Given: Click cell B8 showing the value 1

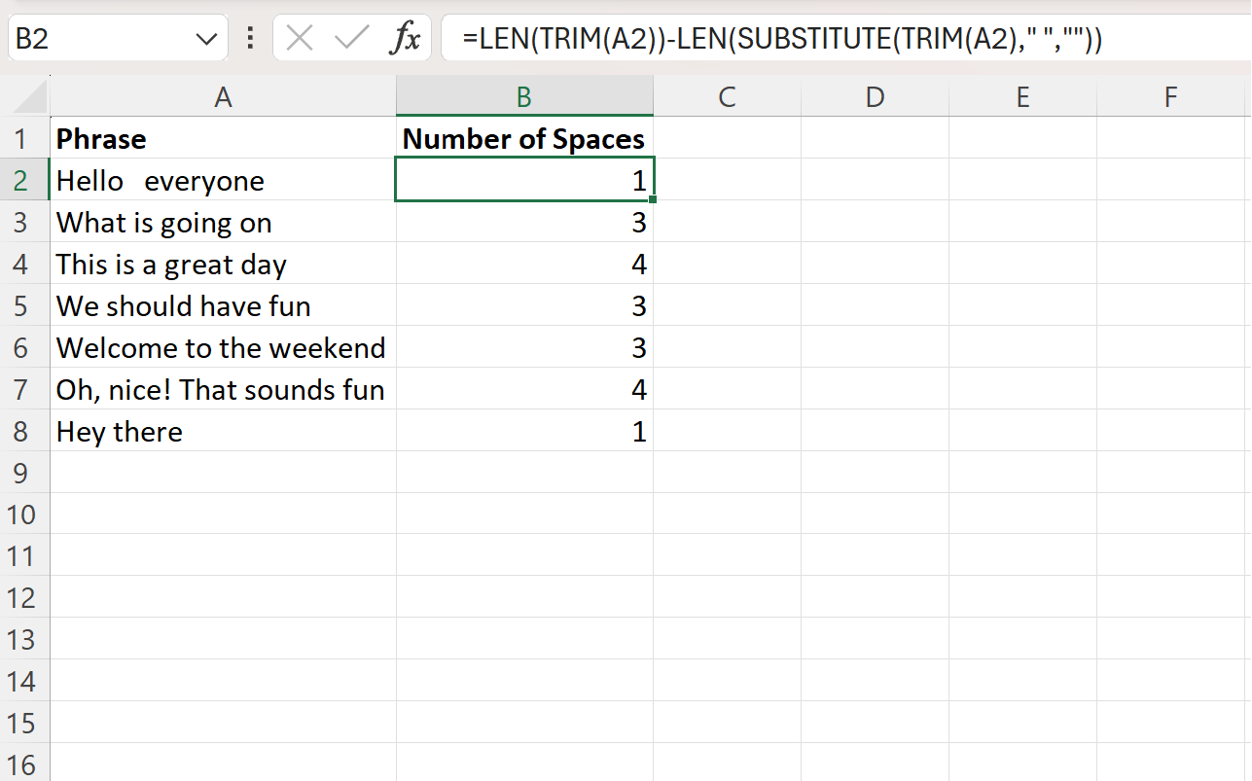Looking at the screenshot, I should [524, 431].
